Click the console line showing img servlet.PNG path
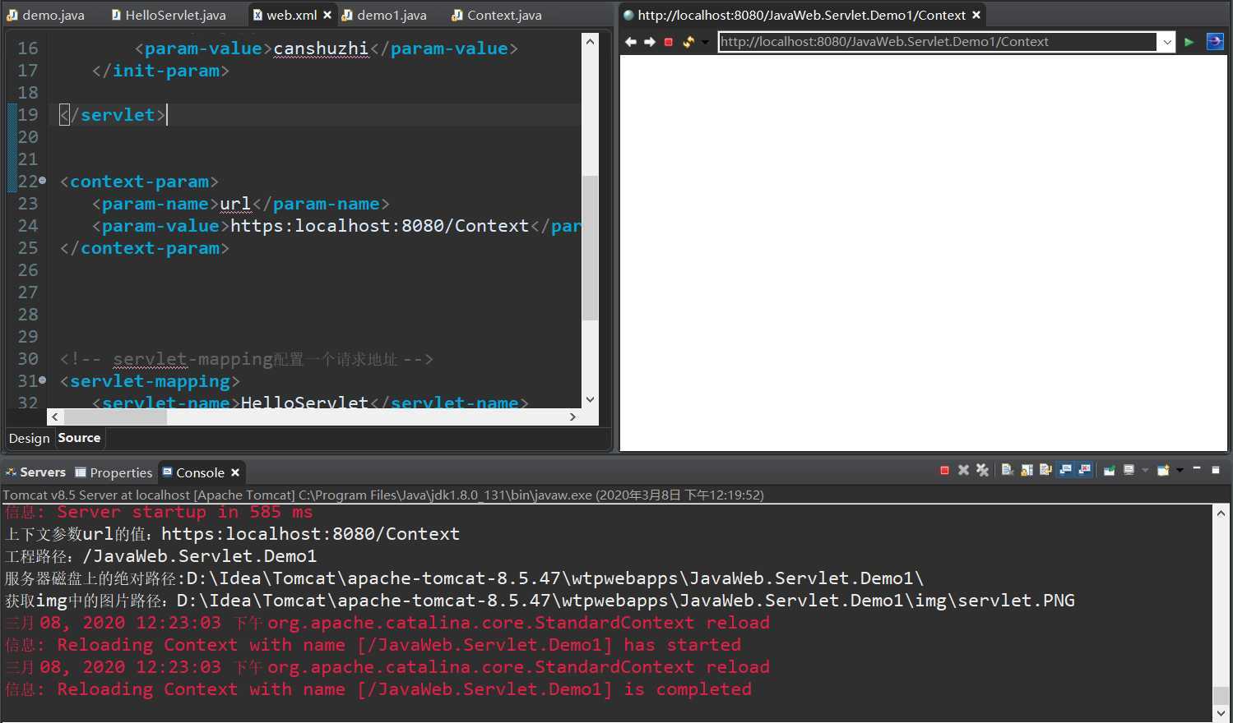The width and height of the screenshot is (1233, 723). [x=540, y=601]
